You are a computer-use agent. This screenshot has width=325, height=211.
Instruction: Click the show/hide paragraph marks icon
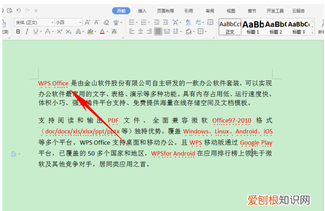pos(198,22)
